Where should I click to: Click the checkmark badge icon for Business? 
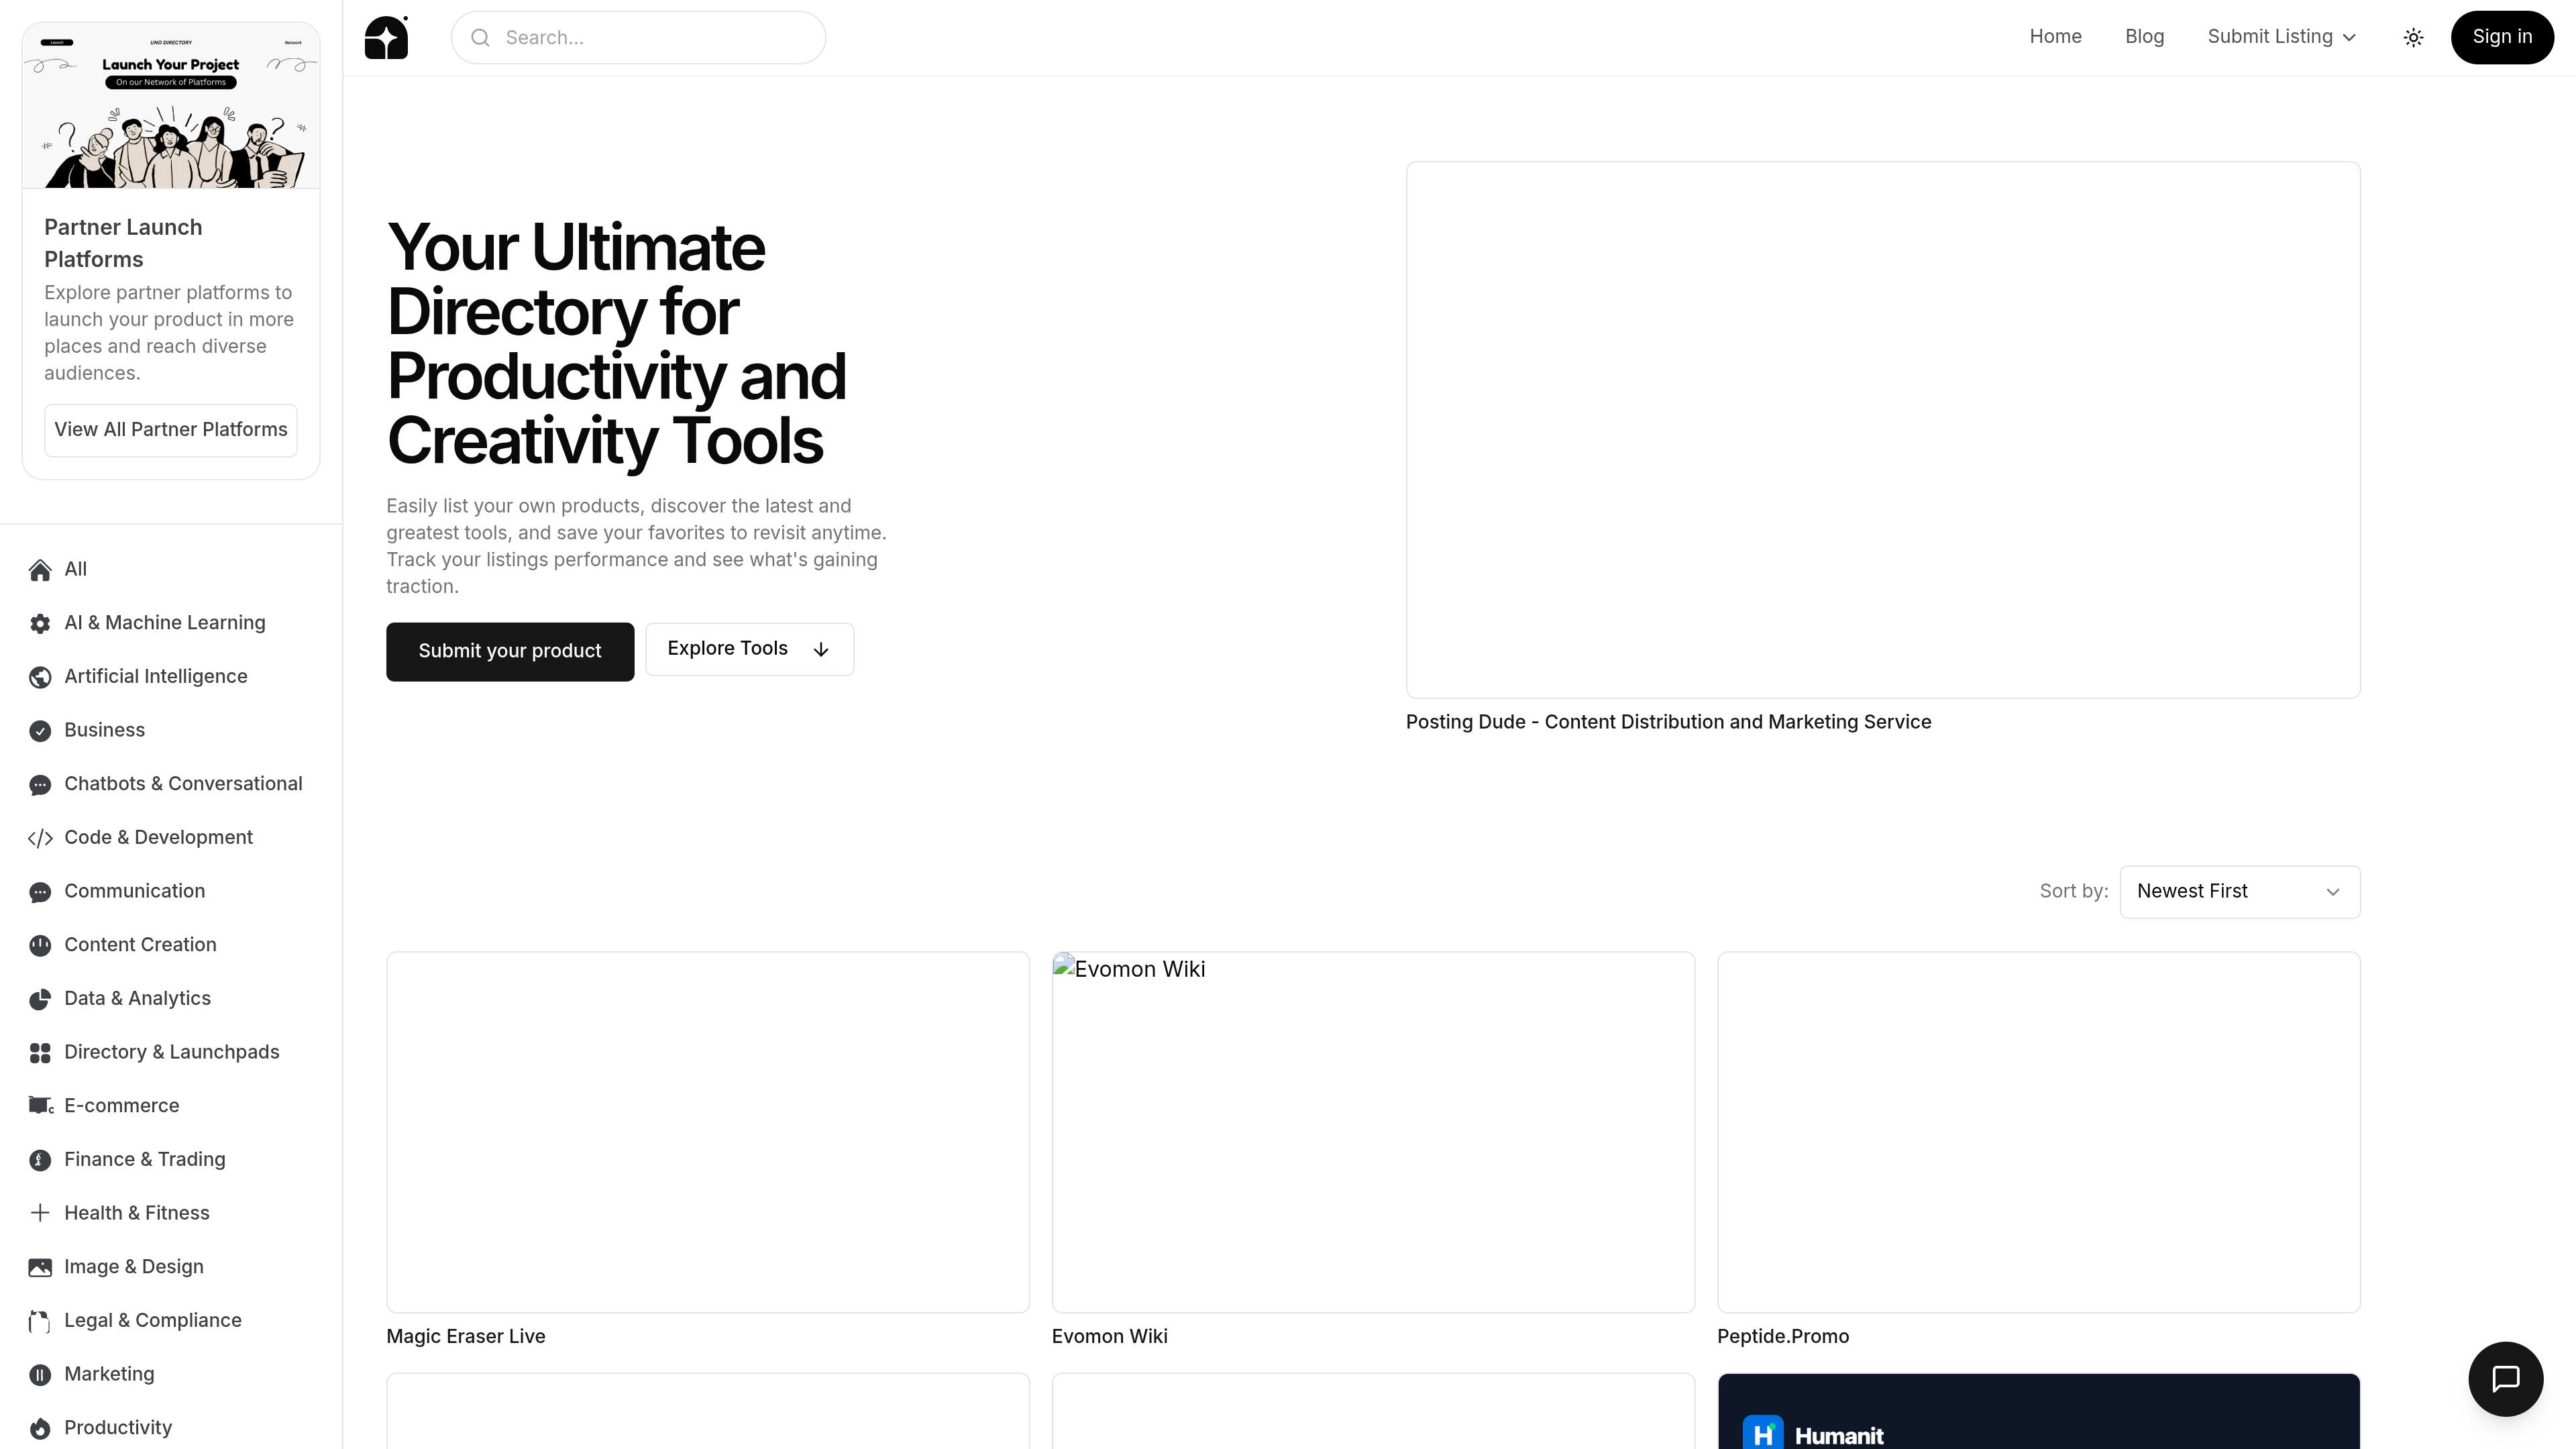click(40, 731)
